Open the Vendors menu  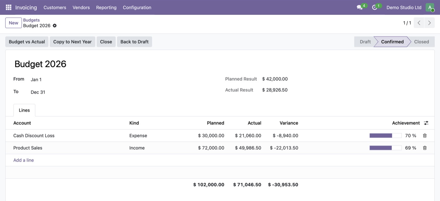pos(81,7)
